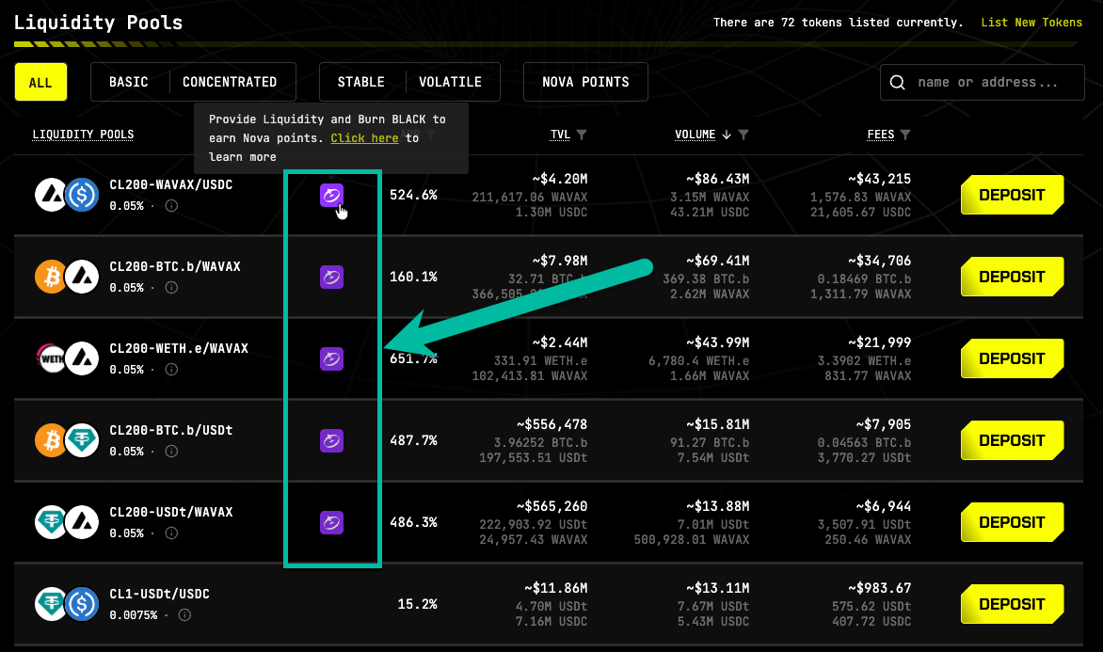The width and height of the screenshot is (1103, 652).
Task: Click Nova points icon for CL200-USDt/WAVAX
Action: tap(331, 522)
